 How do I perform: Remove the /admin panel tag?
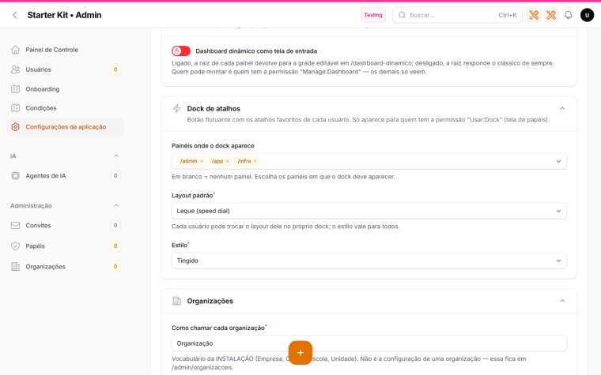(202, 161)
